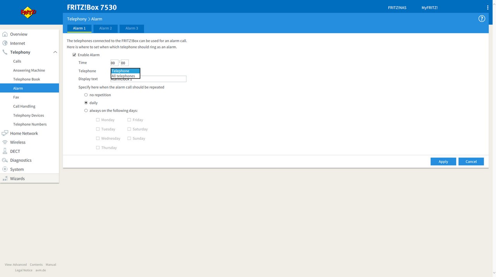
Task: Check the Wednesday checkbox
Action: (x=98, y=138)
